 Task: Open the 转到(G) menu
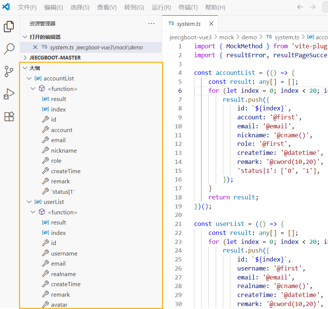(134, 7)
